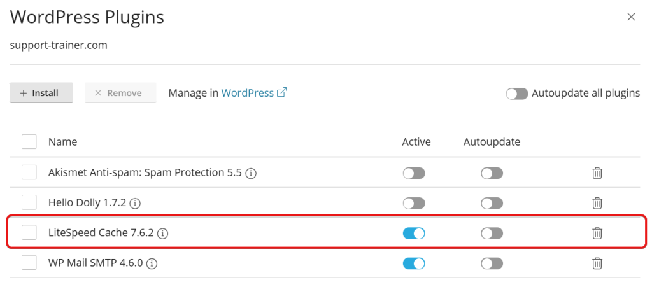Click the Name column header
Image resolution: width=652 pixels, height=294 pixels.
coord(62,142)
